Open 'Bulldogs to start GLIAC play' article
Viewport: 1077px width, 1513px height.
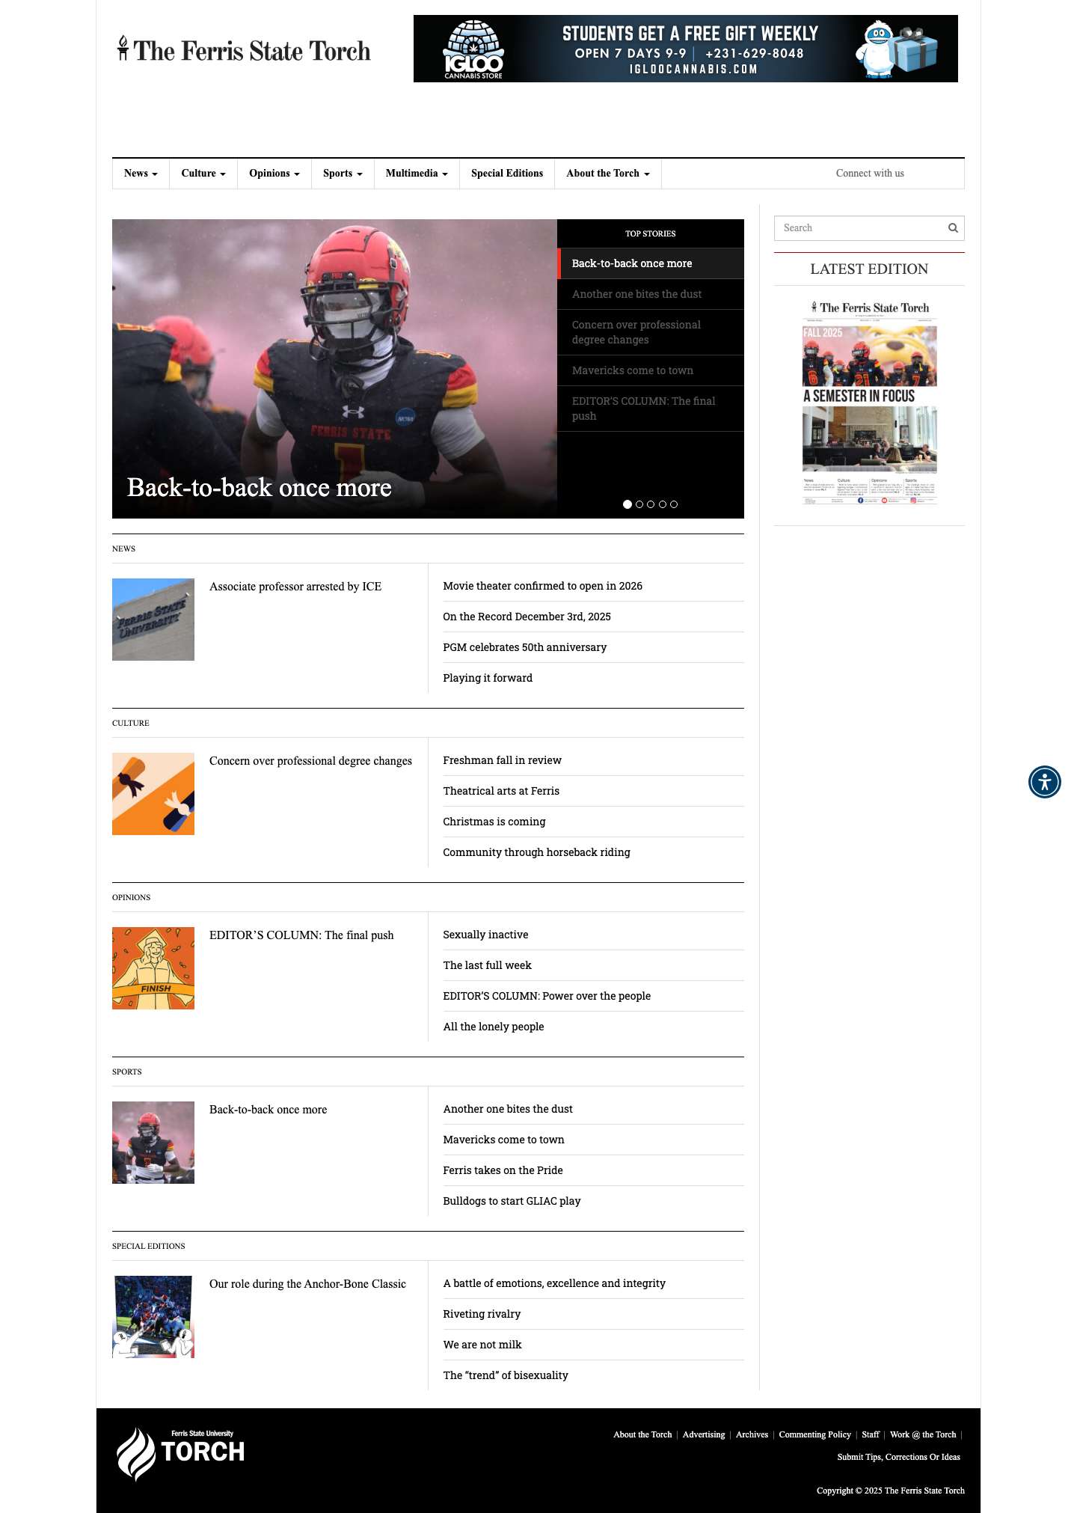(512, 1201)
